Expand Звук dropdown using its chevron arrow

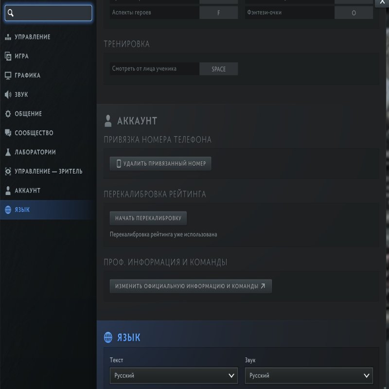pyautogui.click(x=367, y=375)
